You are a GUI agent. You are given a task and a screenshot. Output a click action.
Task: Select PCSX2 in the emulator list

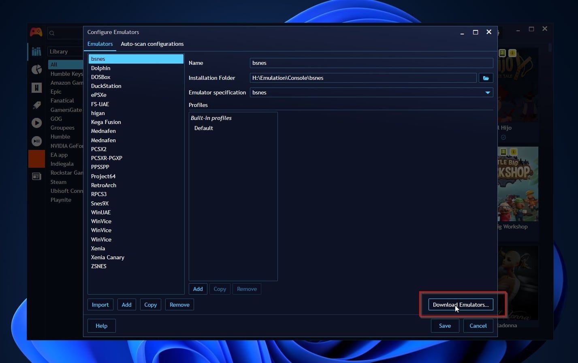(x=136, y=149)
